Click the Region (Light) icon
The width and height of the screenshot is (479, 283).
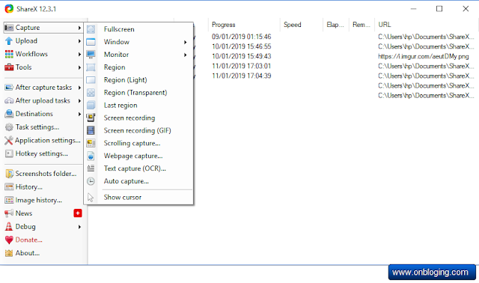pos(91,80)
